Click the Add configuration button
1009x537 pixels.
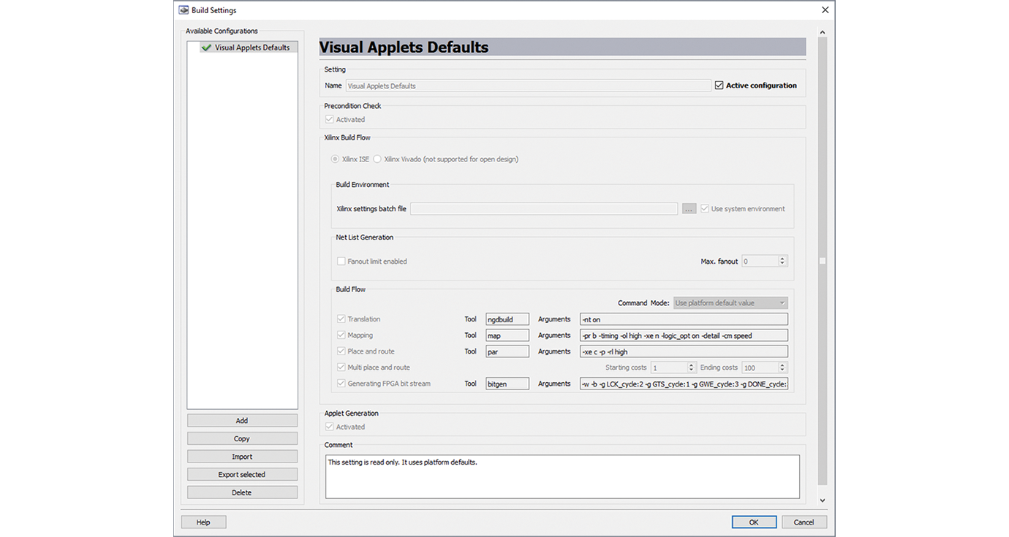(x=242, y=421)
